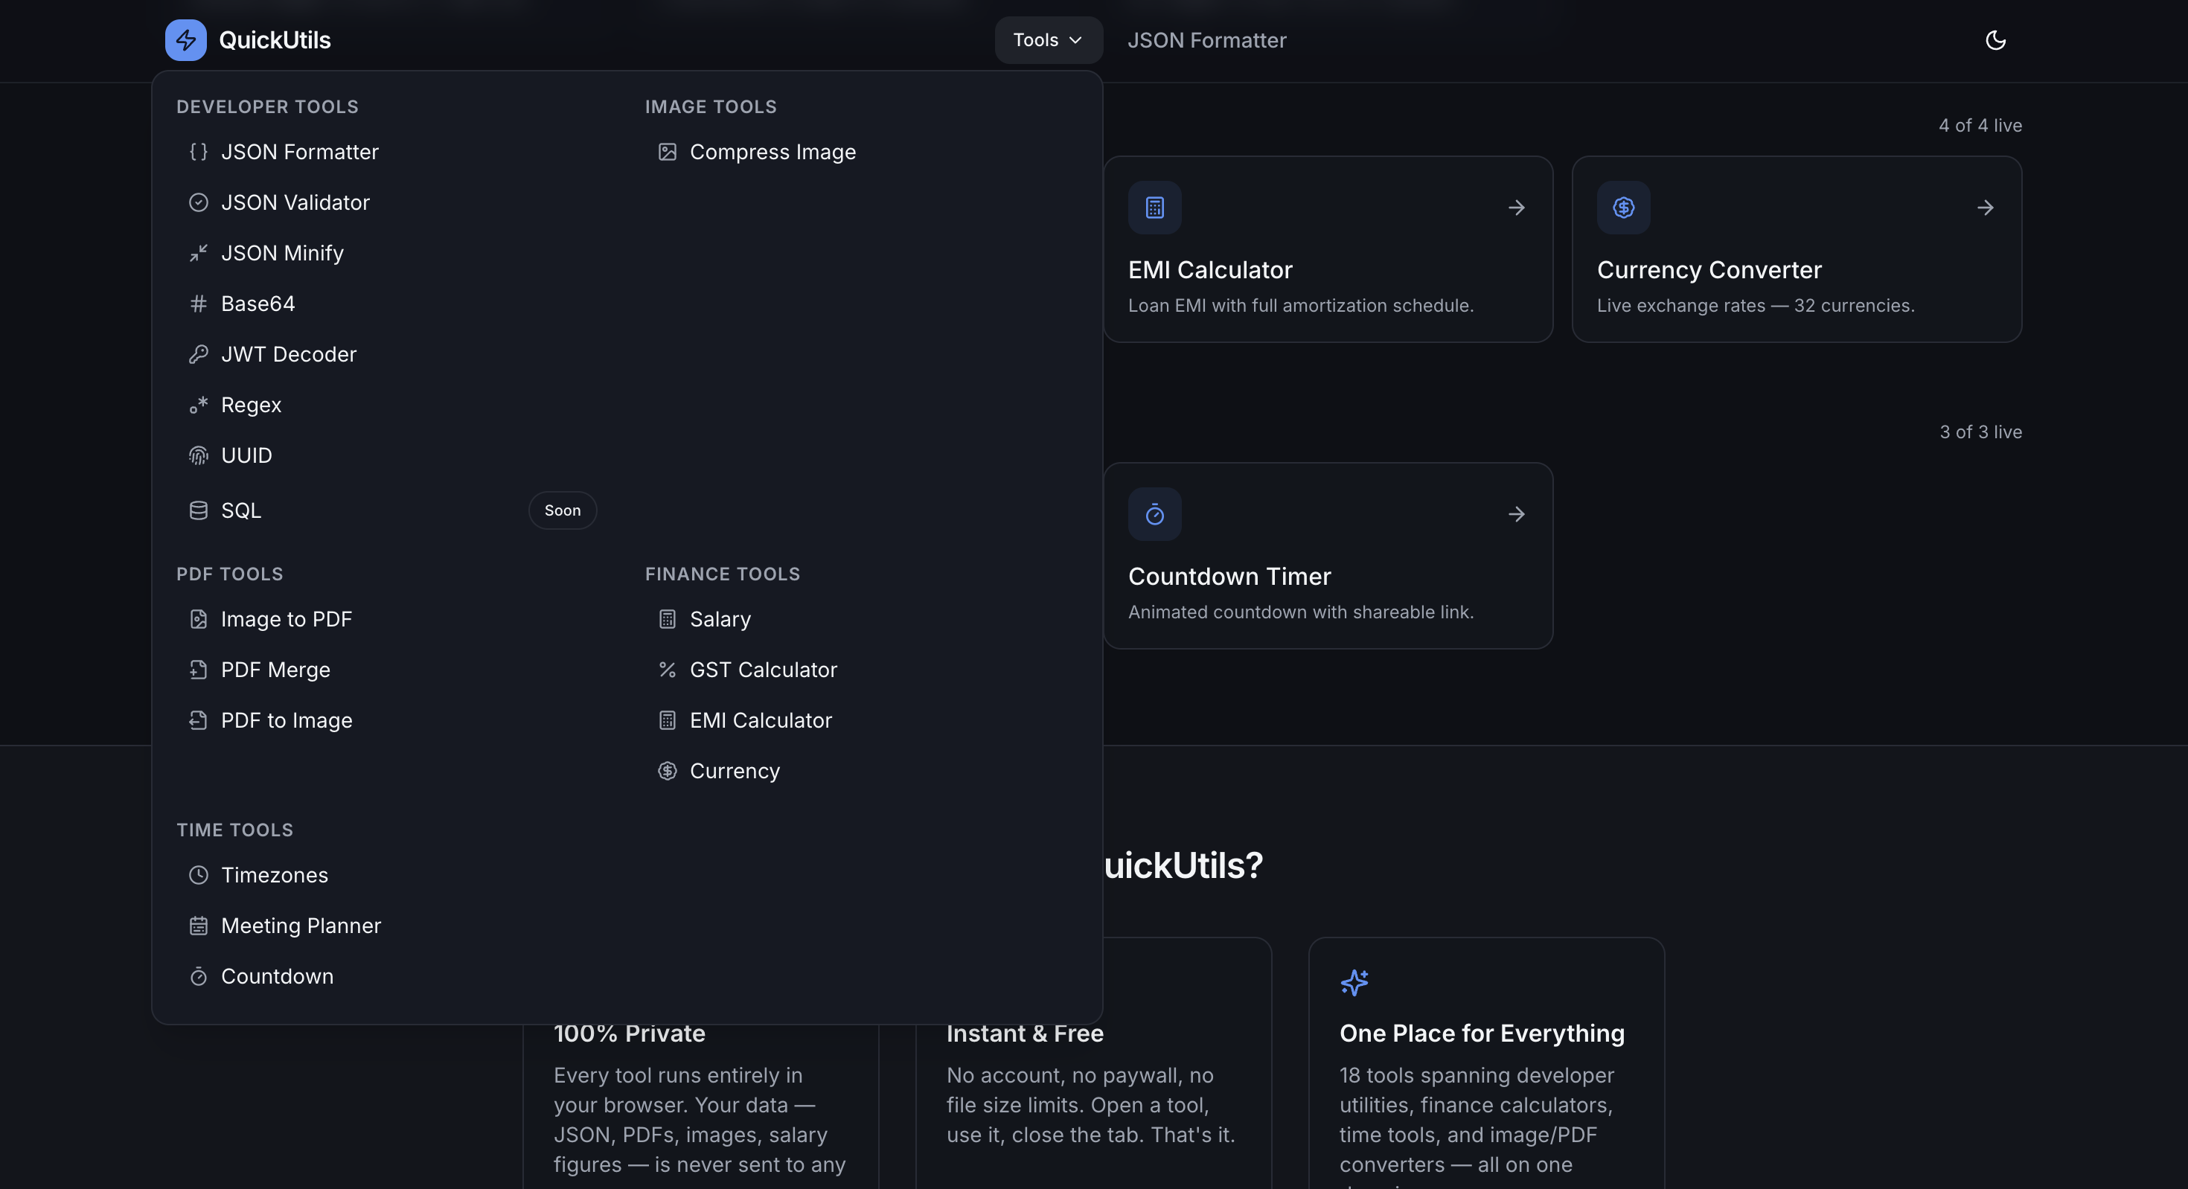Screen dimensions: 2188x1189
Task: Collapse the Tools dropdown menu
Action: click(x=1048, y=40)
